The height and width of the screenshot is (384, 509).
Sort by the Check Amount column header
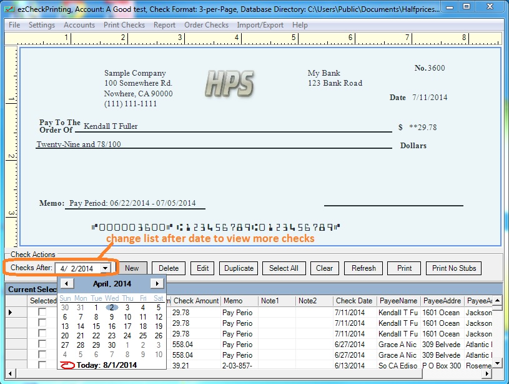(195, 301)
